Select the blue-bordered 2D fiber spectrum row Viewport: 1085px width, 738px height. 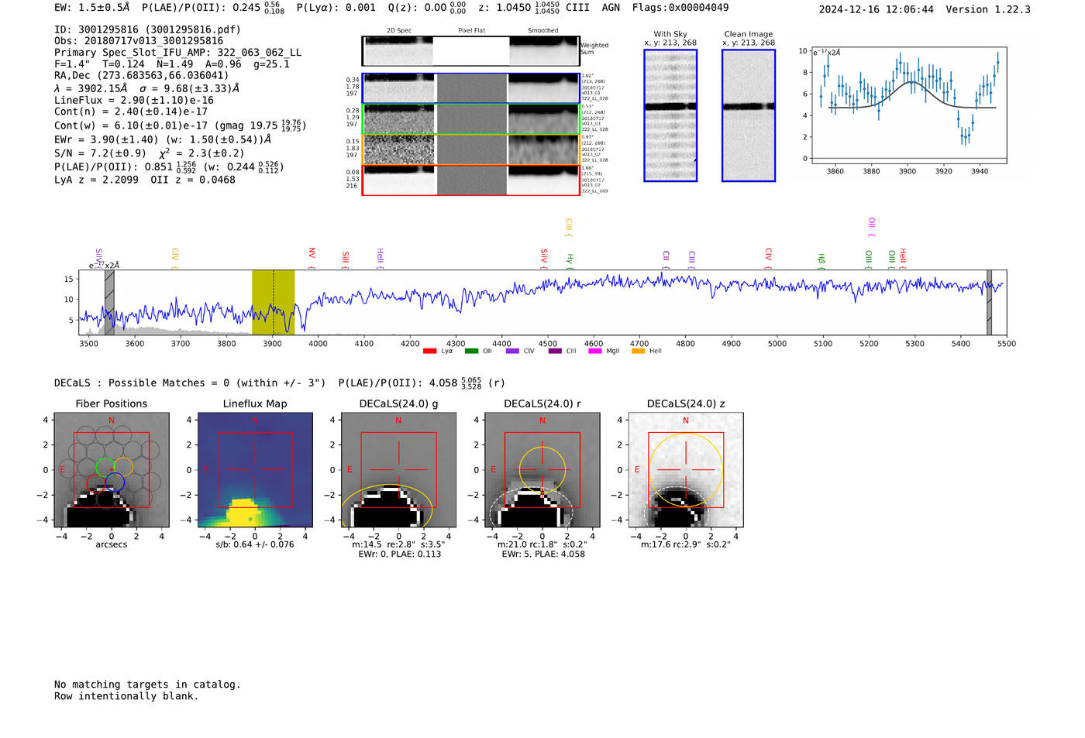(x=470, y=88)
